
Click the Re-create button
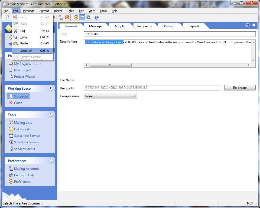pyautogui.click(x=240, y=88)
